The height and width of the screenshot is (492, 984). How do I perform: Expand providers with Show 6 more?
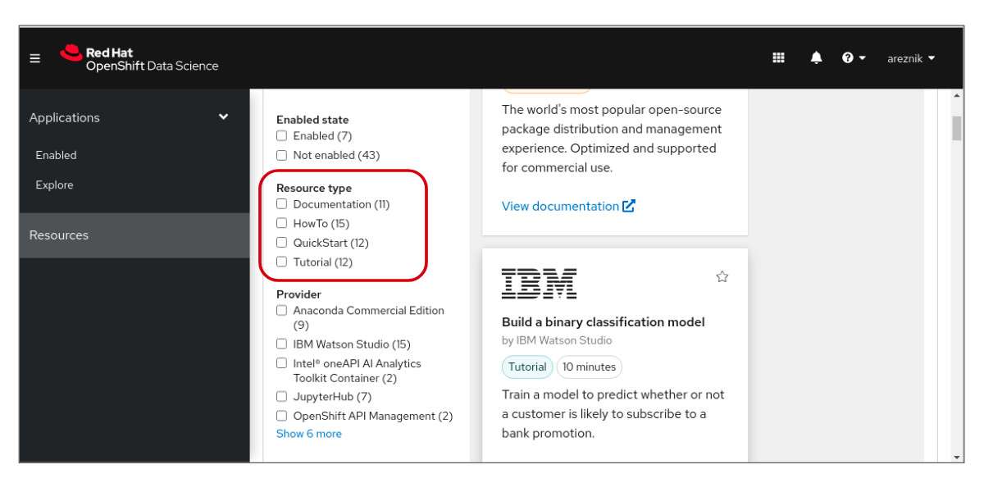(308, 434)
